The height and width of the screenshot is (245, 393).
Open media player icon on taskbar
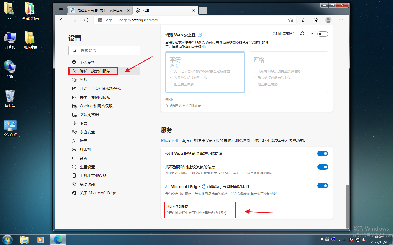[x=41, y=240]
